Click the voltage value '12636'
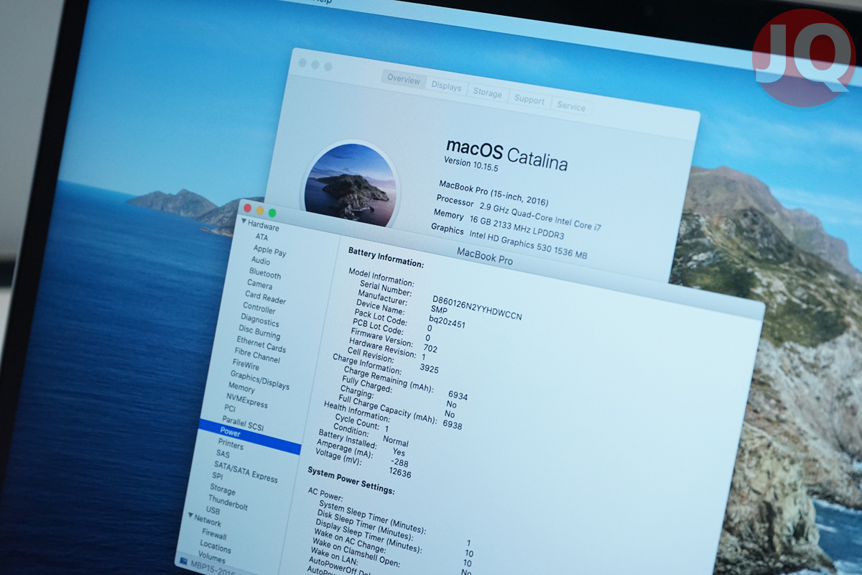This screenshot has width=862, height=575. tap(399, 473)
